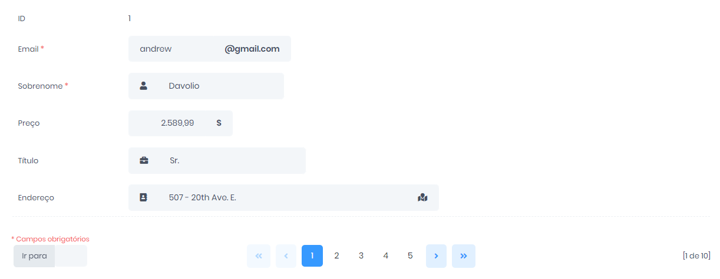Click the disabled previous-record arrow
Viewport: 720px width, 279px height.
(x=286, y=256)
